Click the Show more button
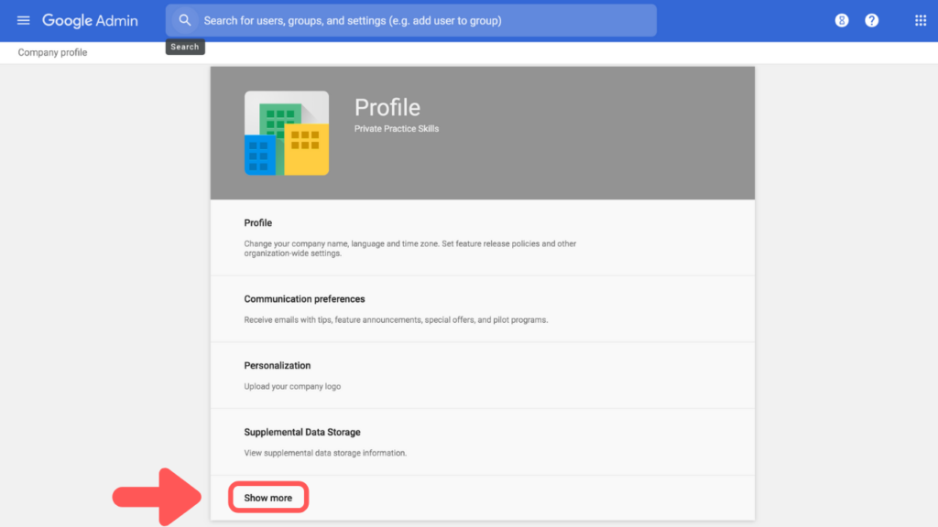Screen dimensions: 938x527 267,497
